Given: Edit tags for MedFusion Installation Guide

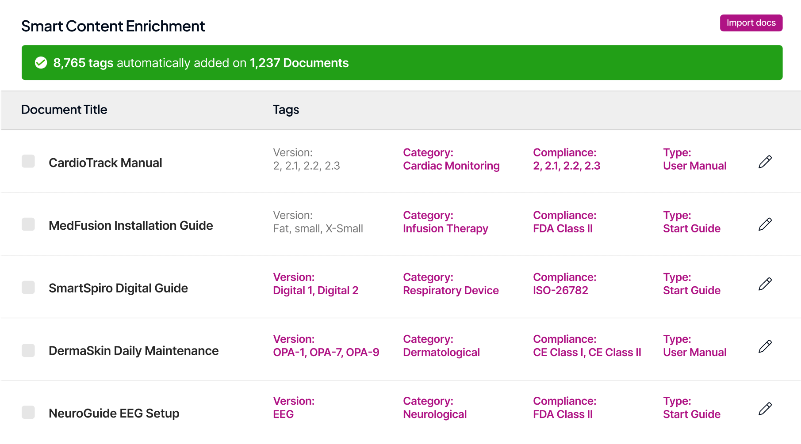Looking at the screenshot, I should (765, 224).
